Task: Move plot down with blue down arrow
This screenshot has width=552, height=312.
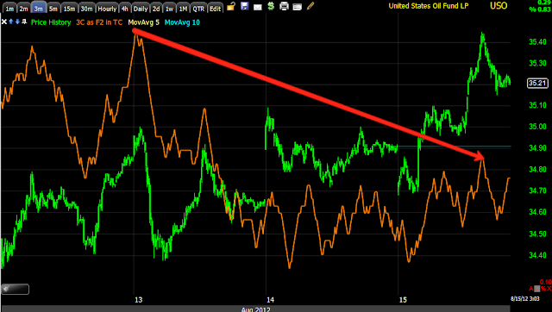Action: click(x=17, y=22)
